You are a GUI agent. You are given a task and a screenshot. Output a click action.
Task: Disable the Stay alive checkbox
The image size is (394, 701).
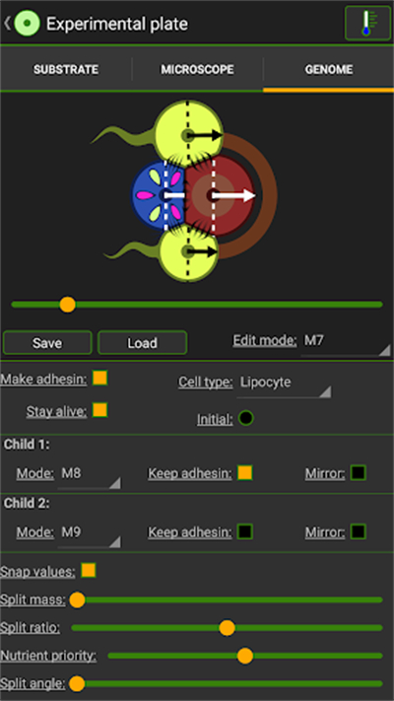point(100,410)
